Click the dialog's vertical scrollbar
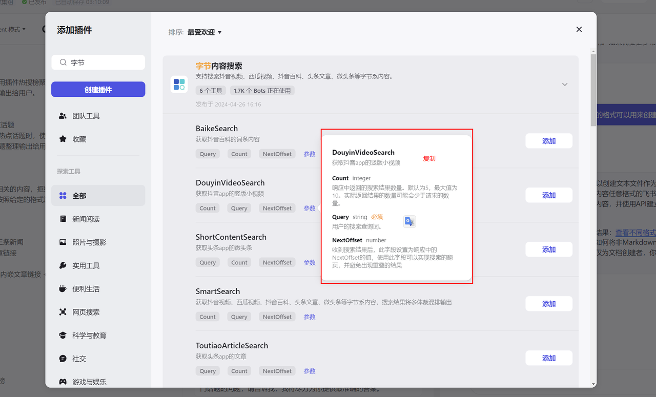This screenshot has width=656, height=397. coord(593,90)
